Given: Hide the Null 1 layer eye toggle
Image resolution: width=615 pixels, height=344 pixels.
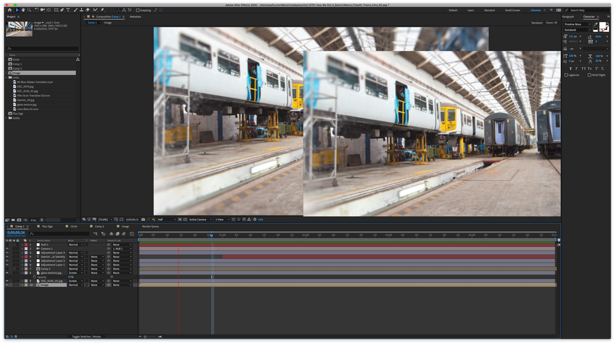Looking at the screenshot, I should point(7,245).
